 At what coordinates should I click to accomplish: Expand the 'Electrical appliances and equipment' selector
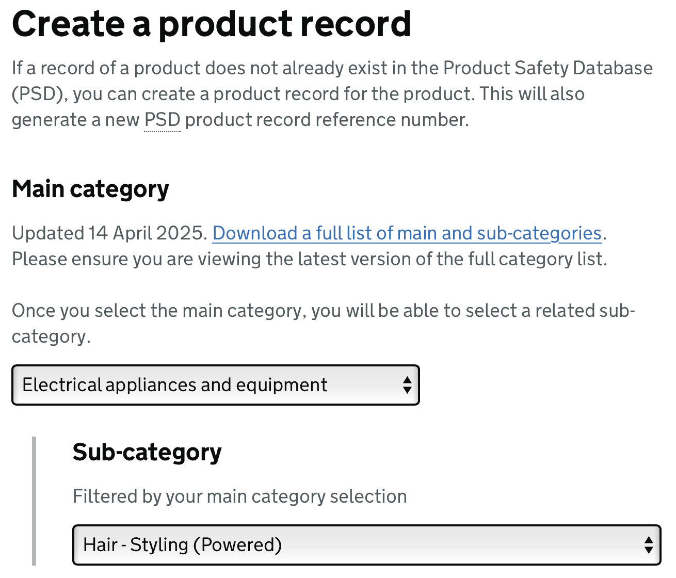coord(215,385)
